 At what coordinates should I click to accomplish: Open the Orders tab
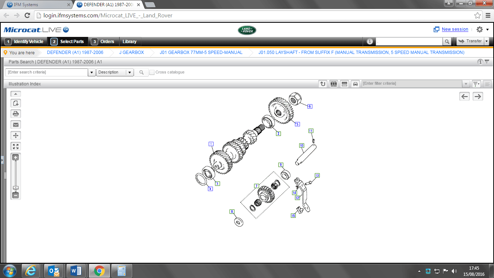103,42
